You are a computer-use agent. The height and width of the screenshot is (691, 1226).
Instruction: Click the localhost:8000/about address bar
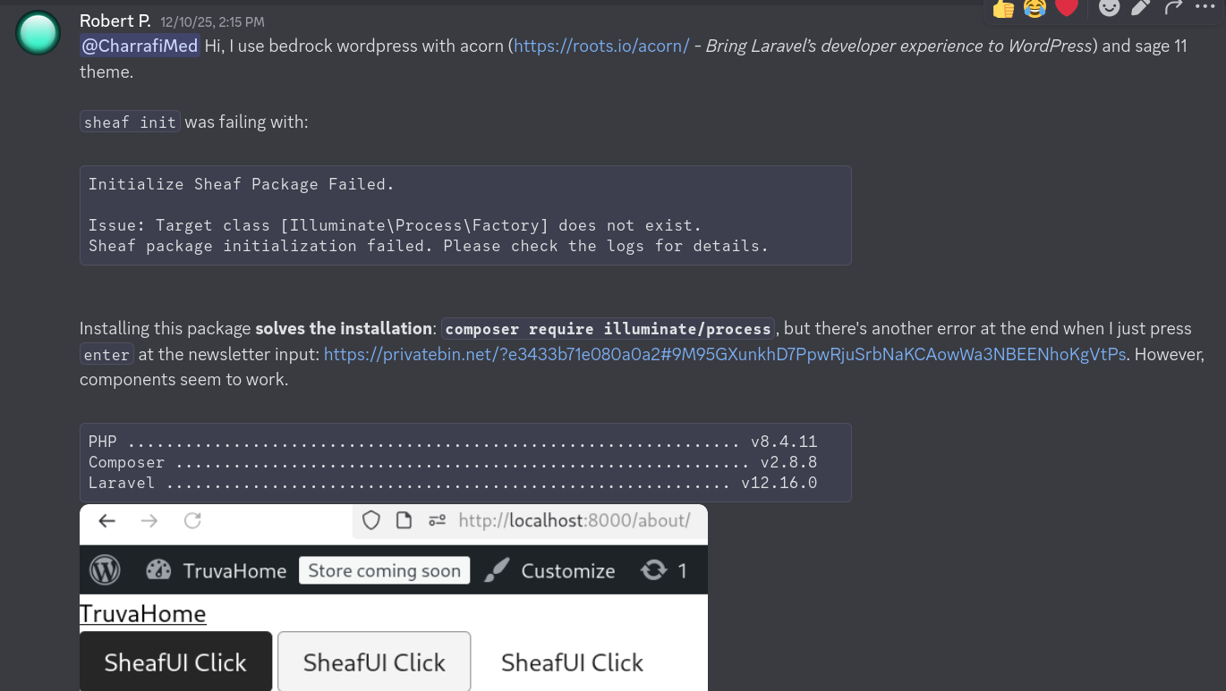[x=573, y=520]
